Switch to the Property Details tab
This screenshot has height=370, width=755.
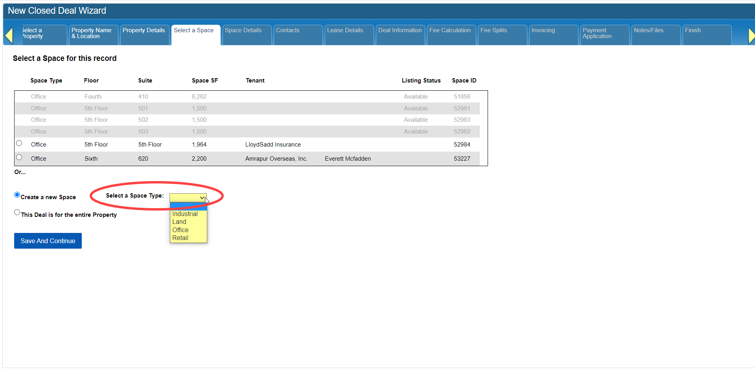click(x=144, y=31)
